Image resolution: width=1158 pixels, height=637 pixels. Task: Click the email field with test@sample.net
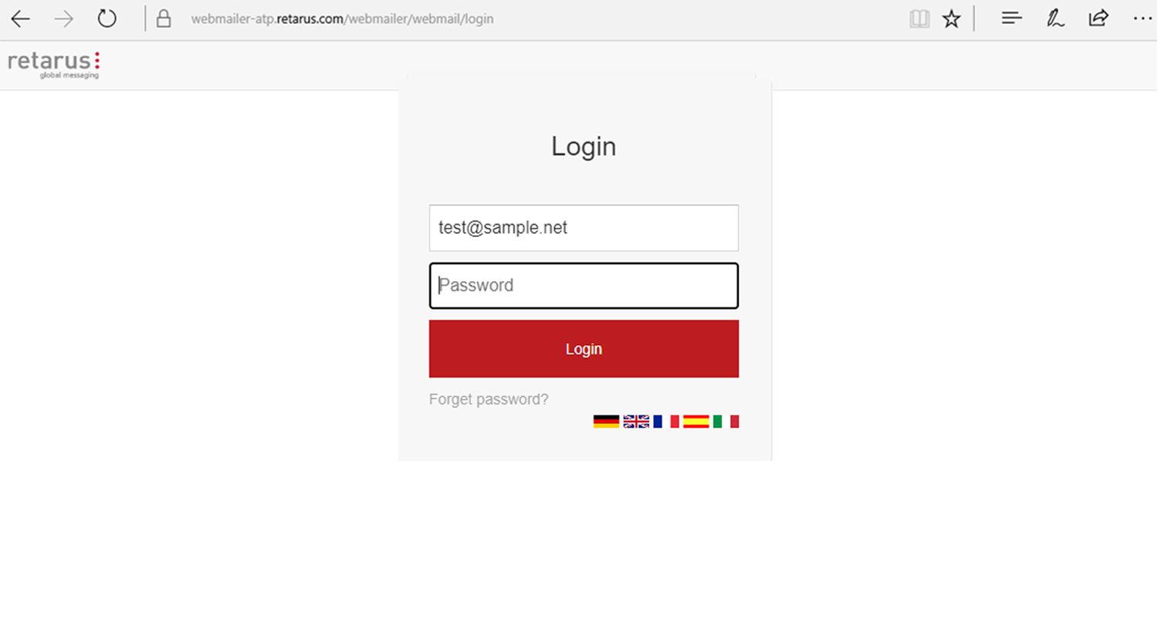[x=584, y=228]
